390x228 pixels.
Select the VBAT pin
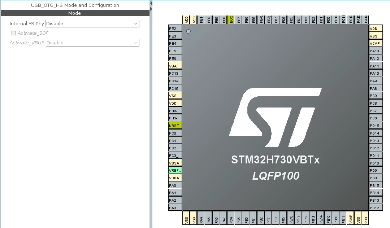(175, 66)
